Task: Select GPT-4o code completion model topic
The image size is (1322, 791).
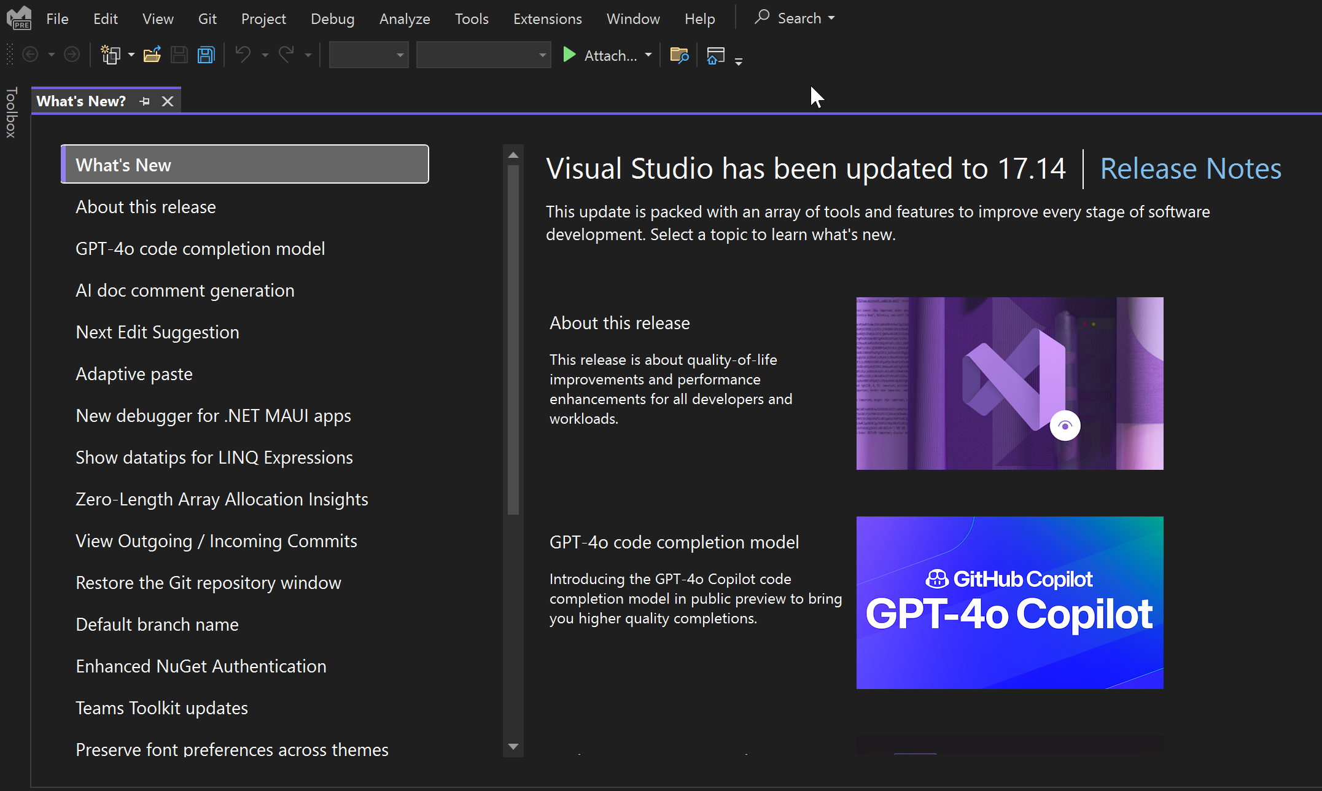Action: coord(200,248)
